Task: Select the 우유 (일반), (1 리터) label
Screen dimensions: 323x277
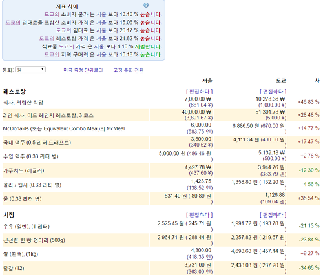Action: pos(26,227)
